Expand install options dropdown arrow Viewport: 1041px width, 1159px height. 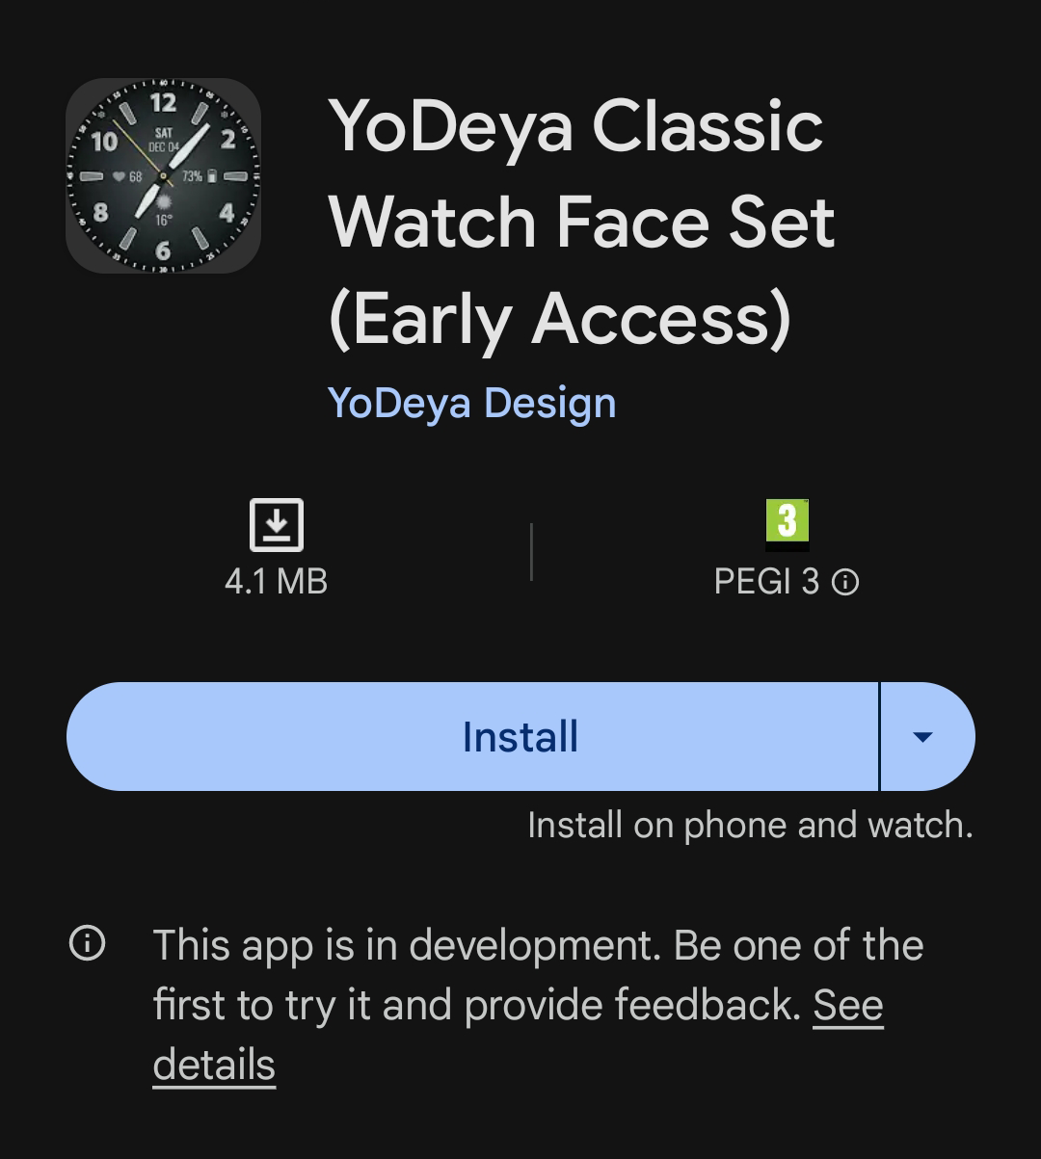tap(923, 737)
